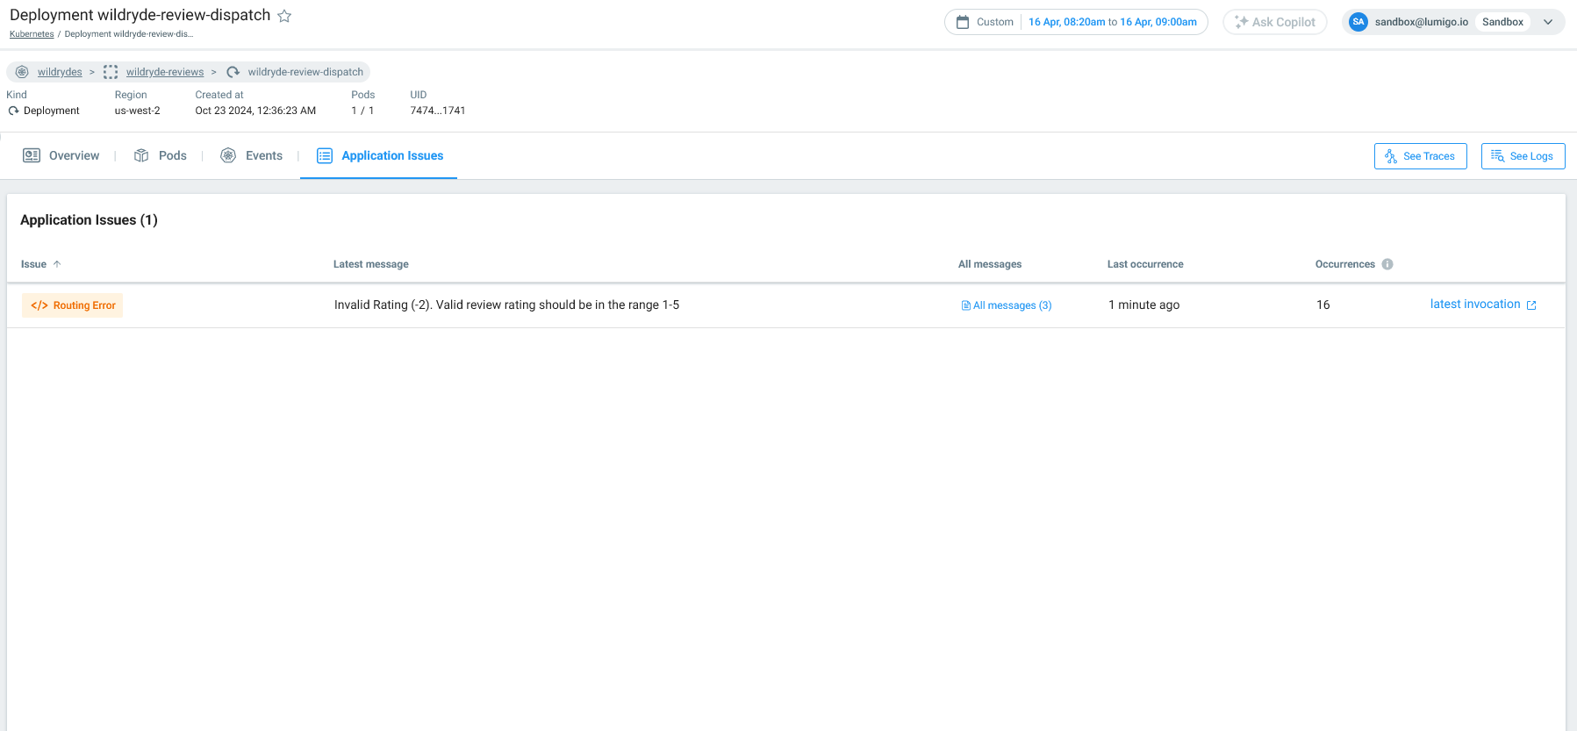Switch to the Overview tab
The image size is (1577, 731).
pos(61,155)
